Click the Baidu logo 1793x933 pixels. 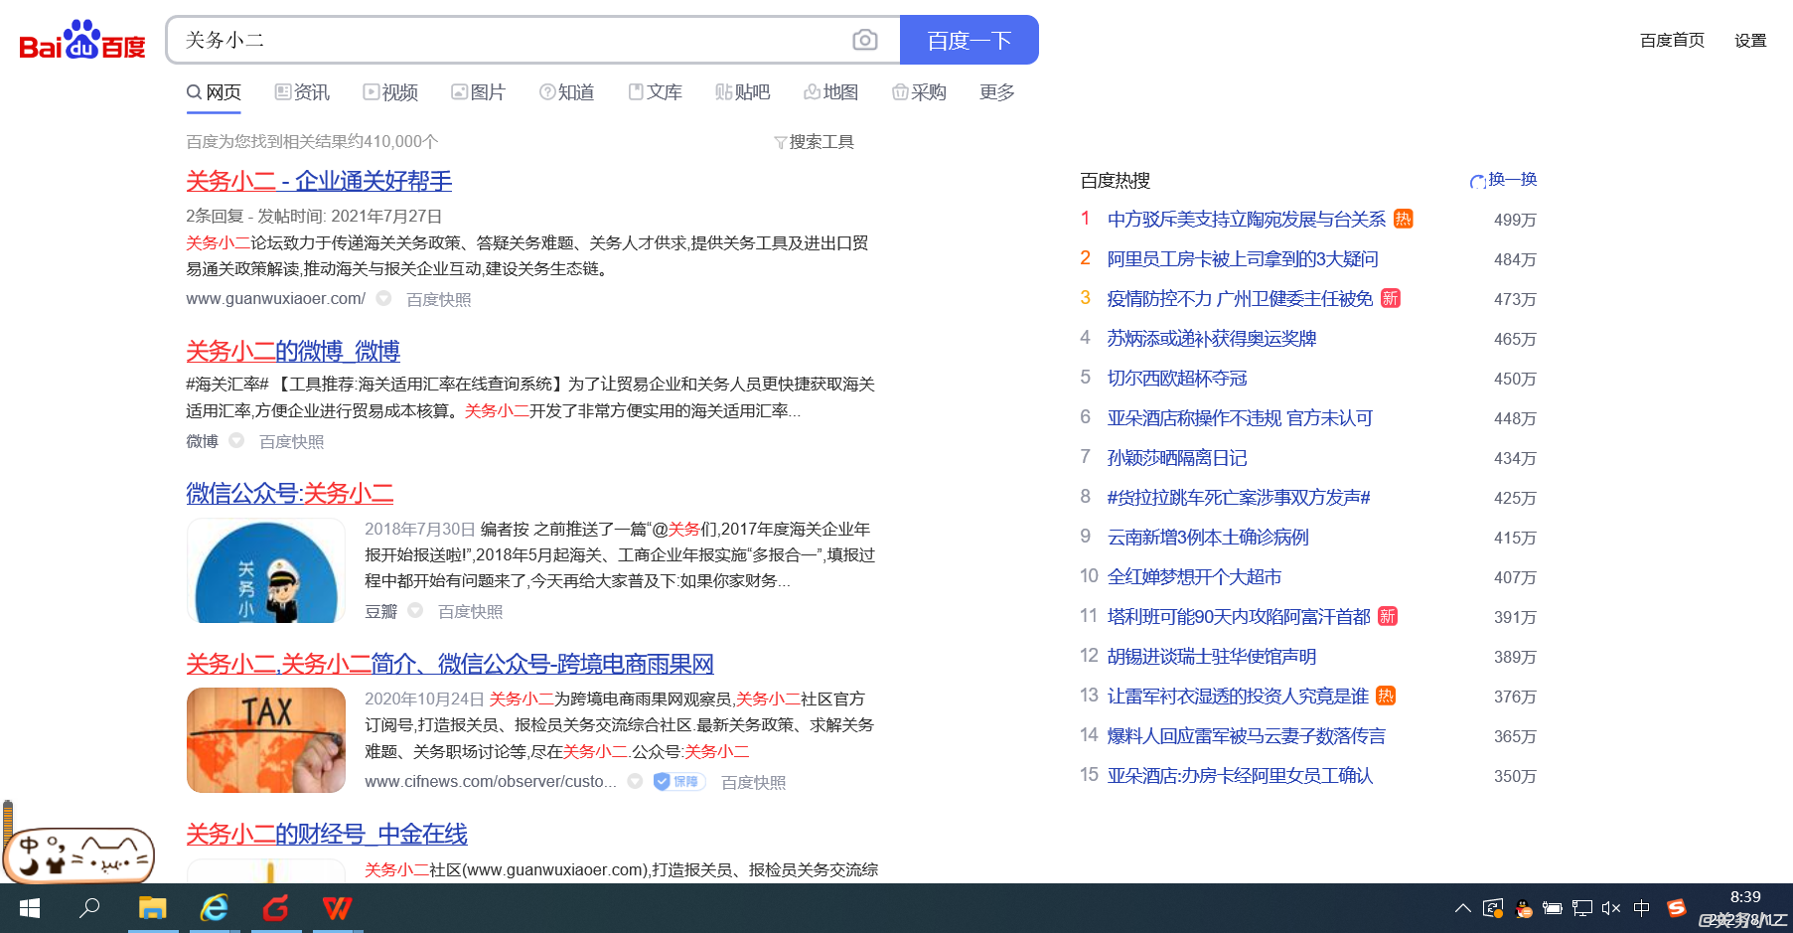point(82,41)
